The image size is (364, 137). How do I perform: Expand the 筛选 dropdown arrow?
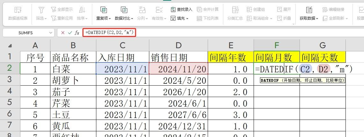[x=46, y=18]
